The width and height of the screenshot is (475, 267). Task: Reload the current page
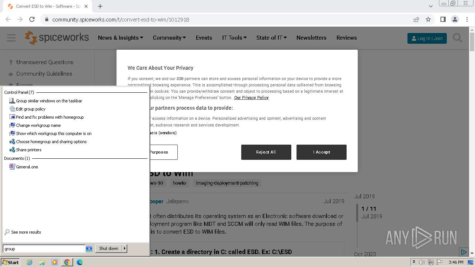[32, 19]
